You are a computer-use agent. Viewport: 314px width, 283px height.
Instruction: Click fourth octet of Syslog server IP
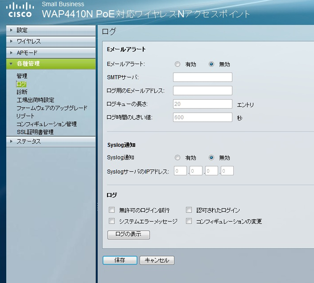point(227,171)
